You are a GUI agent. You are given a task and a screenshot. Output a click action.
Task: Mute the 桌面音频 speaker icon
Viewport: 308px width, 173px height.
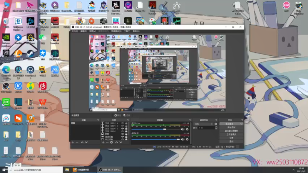[x=182, y=139]
